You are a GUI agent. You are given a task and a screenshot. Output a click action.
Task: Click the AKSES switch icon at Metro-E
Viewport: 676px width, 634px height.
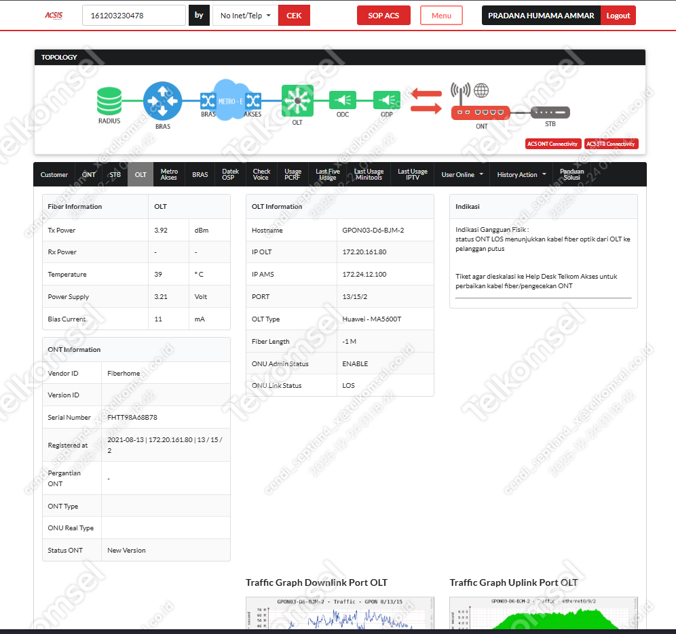pos(253,101)
